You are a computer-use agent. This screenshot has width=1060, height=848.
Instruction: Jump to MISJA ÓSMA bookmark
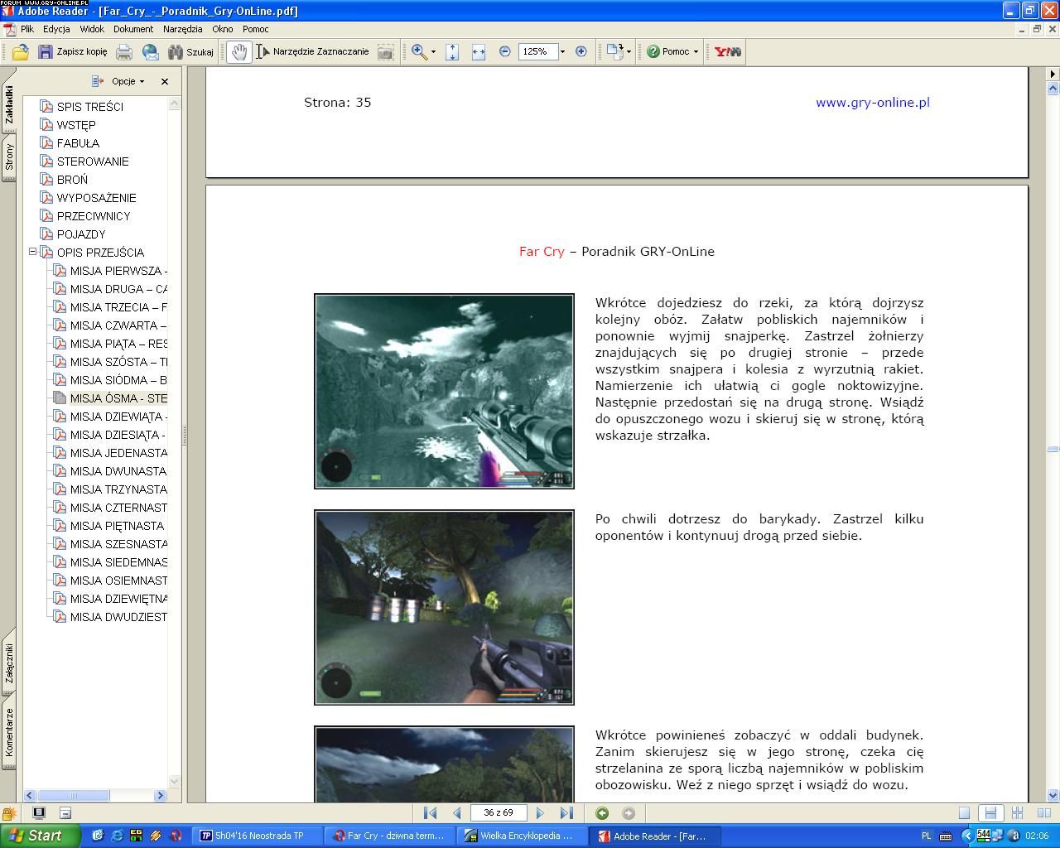(118, 398)
